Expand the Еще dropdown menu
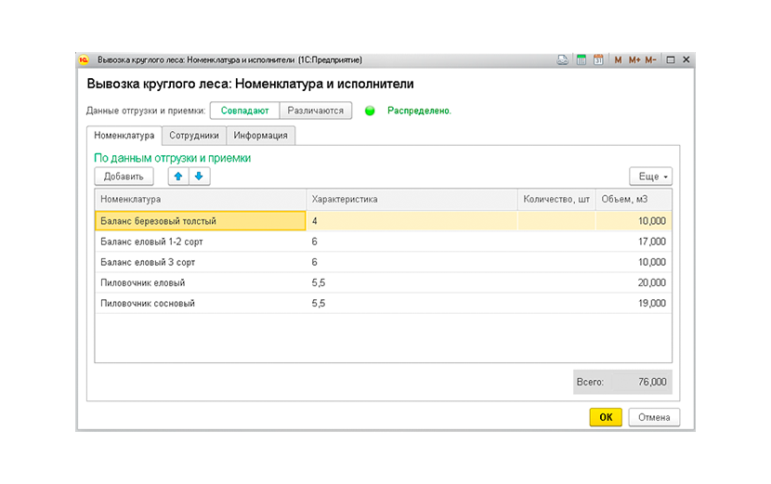 click(650, 177)
